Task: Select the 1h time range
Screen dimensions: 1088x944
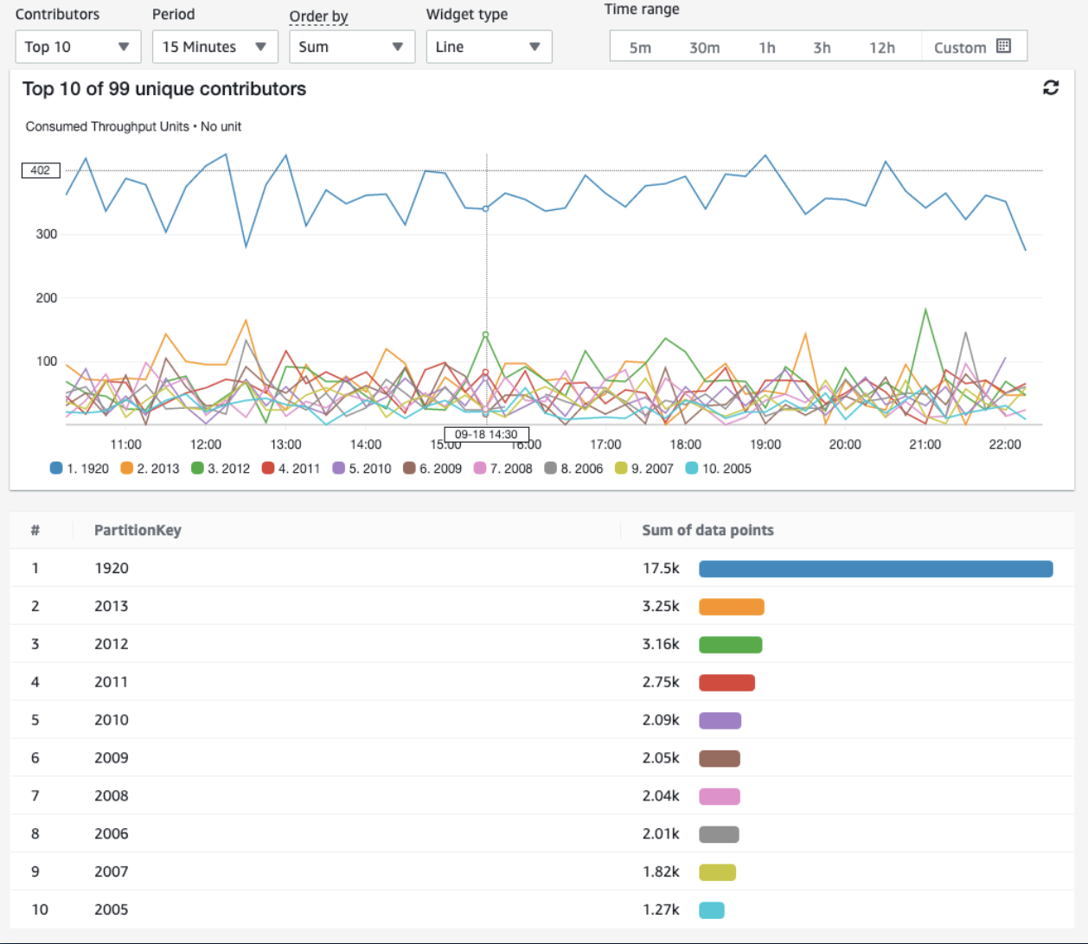Action: click(x=767, y=48)
